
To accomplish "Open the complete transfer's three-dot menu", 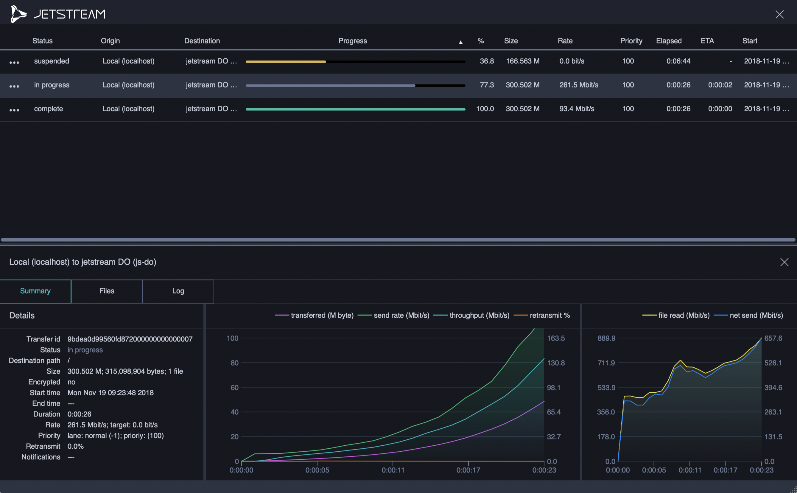I will pos(14,110).
